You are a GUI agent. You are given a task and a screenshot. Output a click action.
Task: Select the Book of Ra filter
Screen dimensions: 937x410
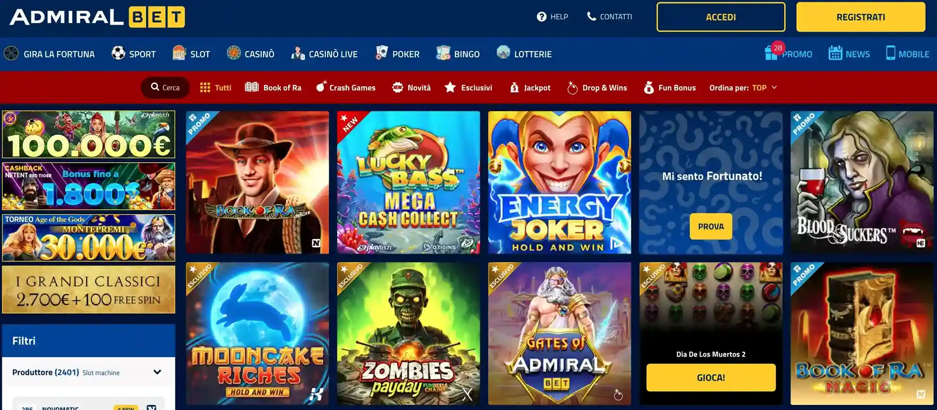pos(273,88)
